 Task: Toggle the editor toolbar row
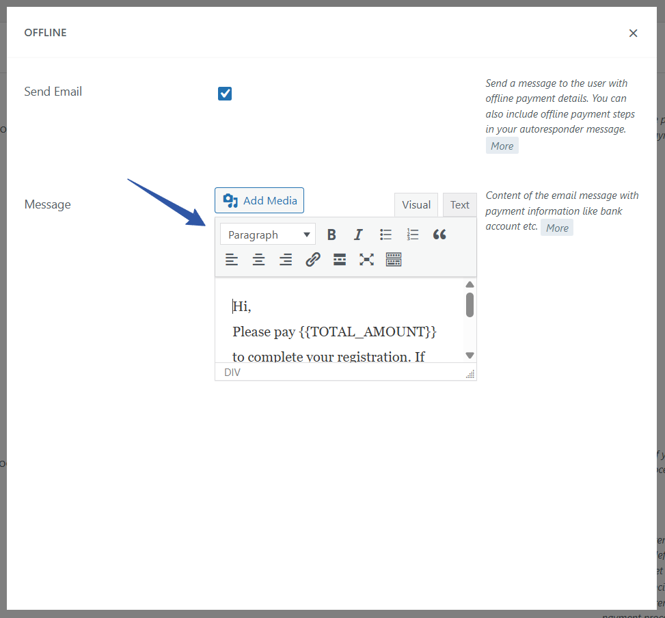(394, 260)
